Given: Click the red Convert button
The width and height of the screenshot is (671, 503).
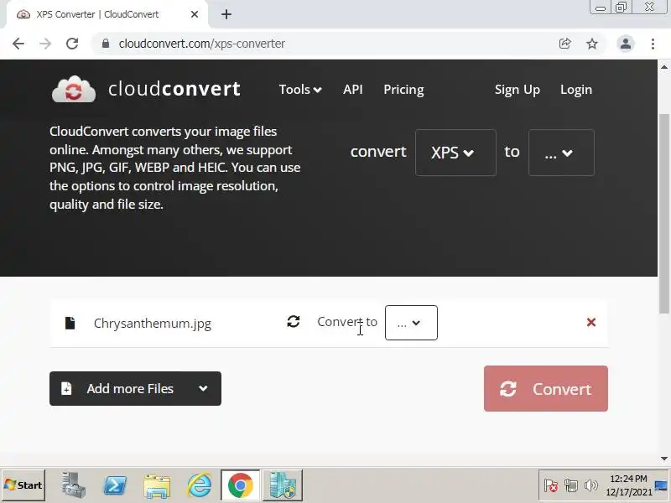Looking at the screenshot, I should (x=546, y=388).
